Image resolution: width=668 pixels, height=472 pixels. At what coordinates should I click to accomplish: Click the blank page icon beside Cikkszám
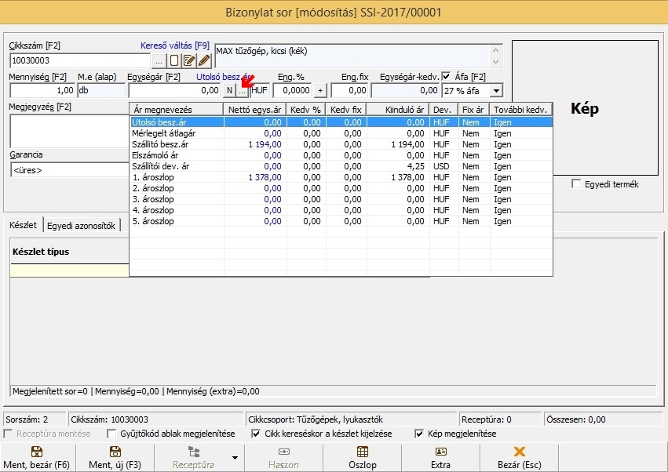174,60
